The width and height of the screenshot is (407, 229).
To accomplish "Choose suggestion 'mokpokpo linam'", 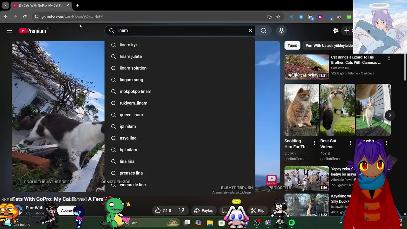I will (x=180, y=91).
